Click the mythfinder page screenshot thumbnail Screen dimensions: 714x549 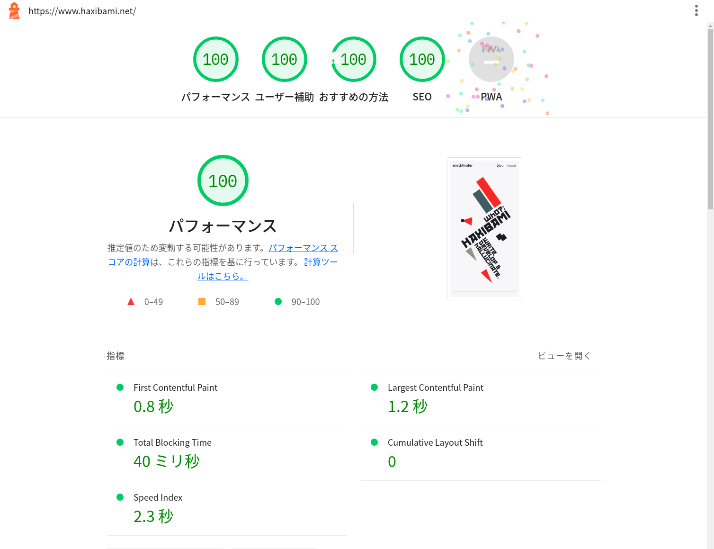(484, 228)
